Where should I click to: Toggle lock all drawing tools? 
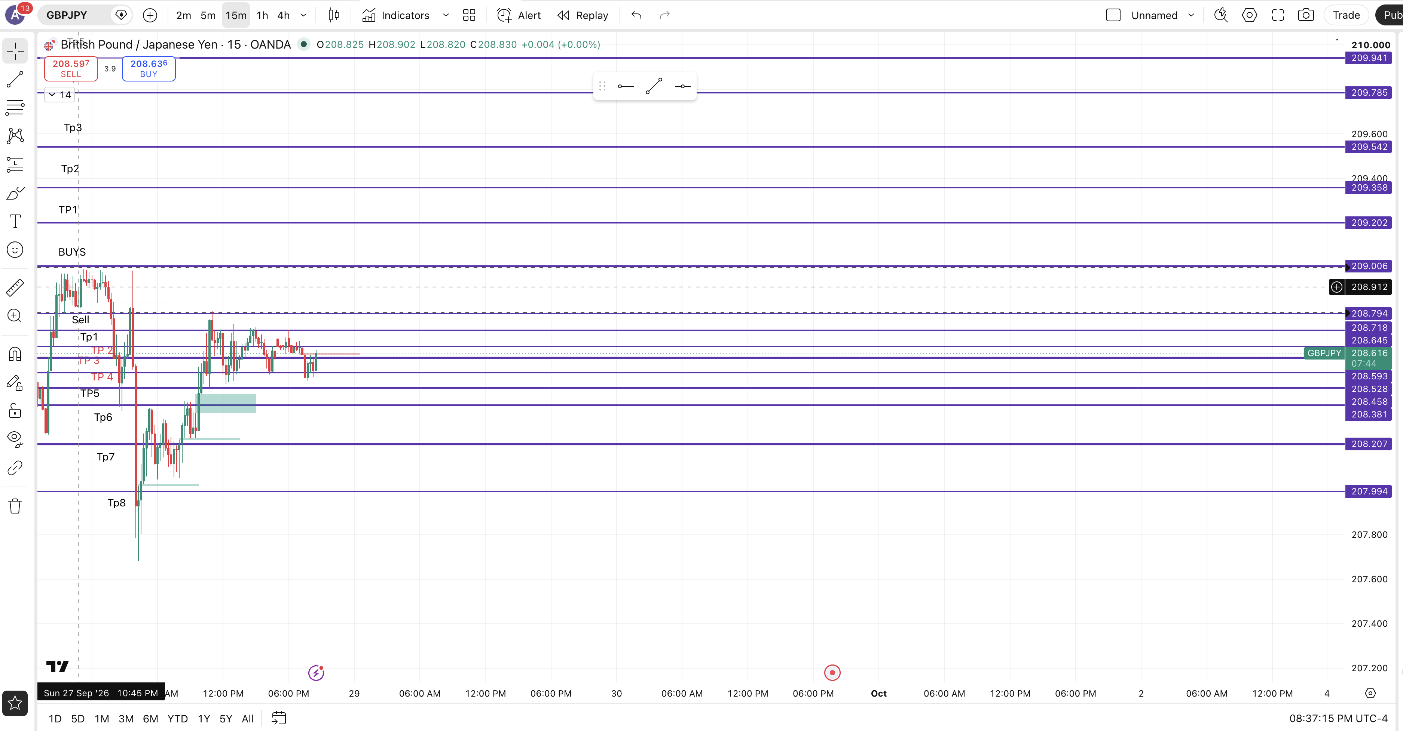[x=15, y=411]
